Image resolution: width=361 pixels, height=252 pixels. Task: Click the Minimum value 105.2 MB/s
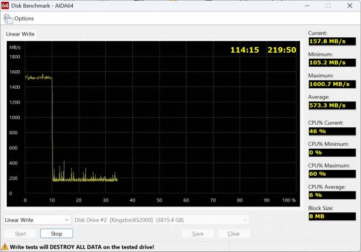click(x=332, y=62)
